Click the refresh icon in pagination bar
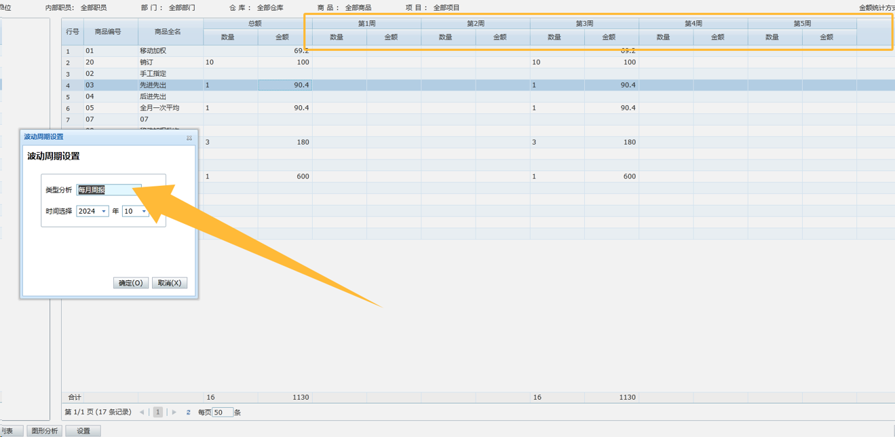The width and height of the screenshot is (895, 437). [x=189, y=412]
